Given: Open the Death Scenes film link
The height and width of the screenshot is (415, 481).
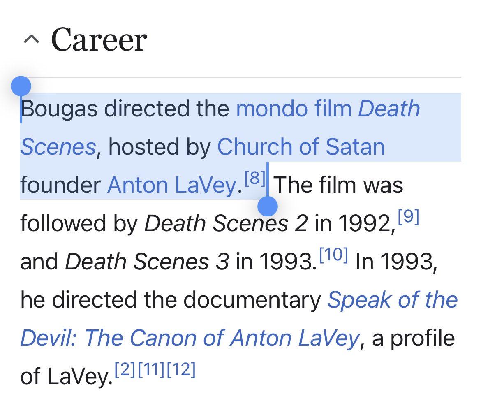Looking at the screenshot, I should click(x=389, y=108).
